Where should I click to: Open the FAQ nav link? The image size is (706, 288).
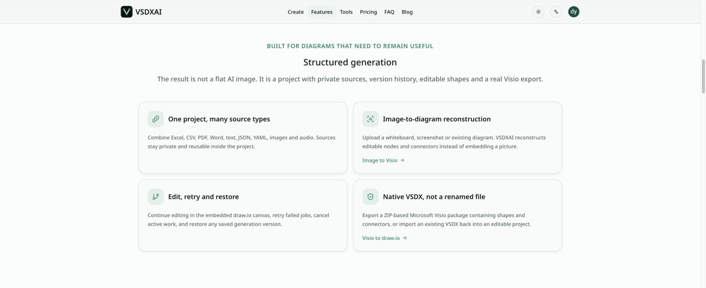point(389,12)
